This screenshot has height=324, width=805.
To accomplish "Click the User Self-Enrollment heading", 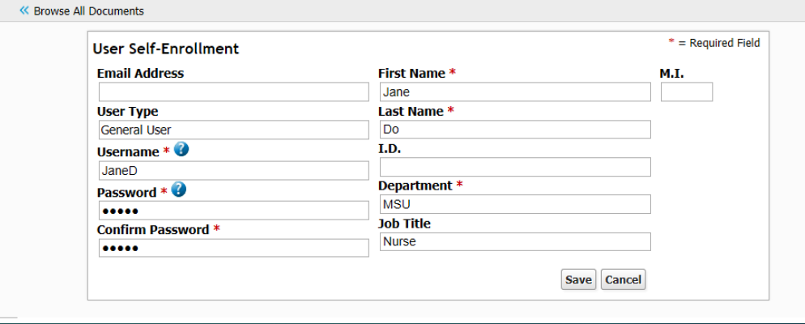I will point(166,49).
